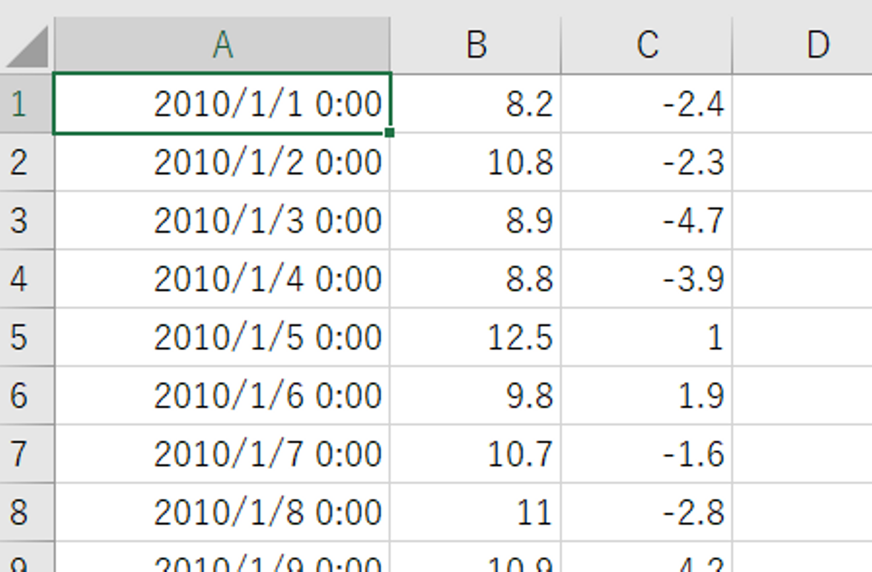This screenshot has width=872, height=572.
Task: Select column D header
Action: tap(817, 45)
